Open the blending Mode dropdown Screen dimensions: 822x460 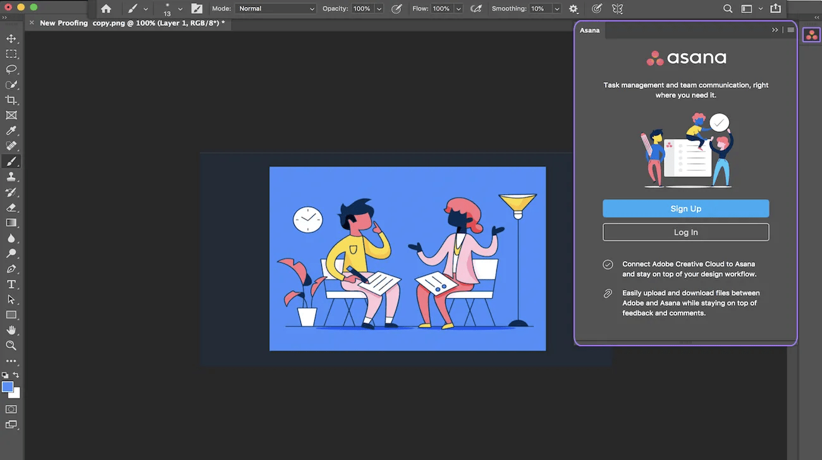(x=276, y=9)
